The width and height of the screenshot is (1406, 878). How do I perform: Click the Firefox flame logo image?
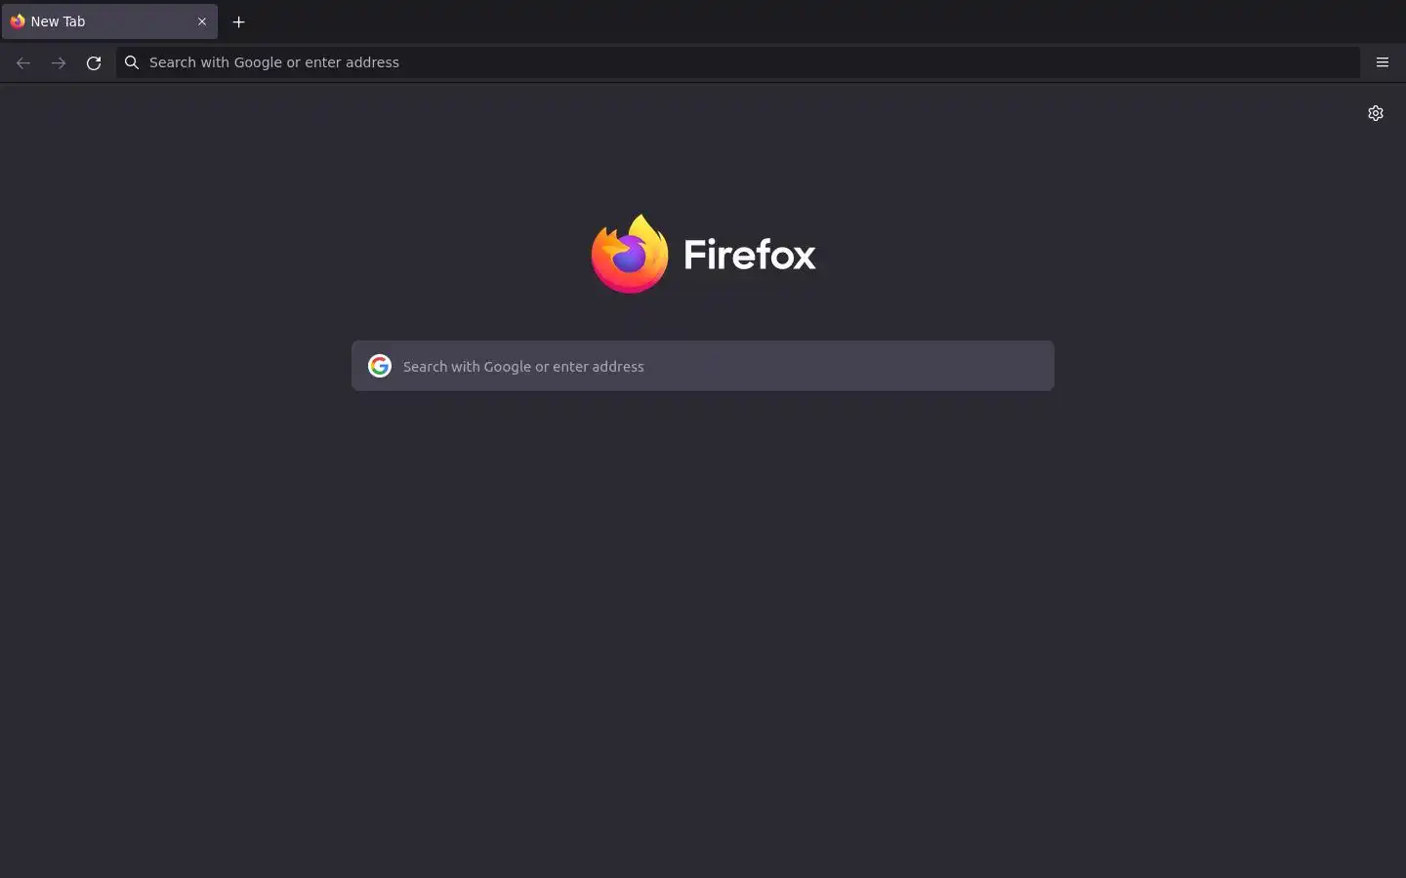point(630,254)
